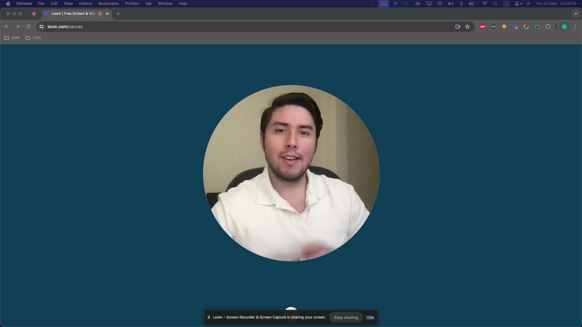The width and height of the screenshot is (582, 327).
Task: Reload the Loom canvas page
Action: tap(28, 26)
